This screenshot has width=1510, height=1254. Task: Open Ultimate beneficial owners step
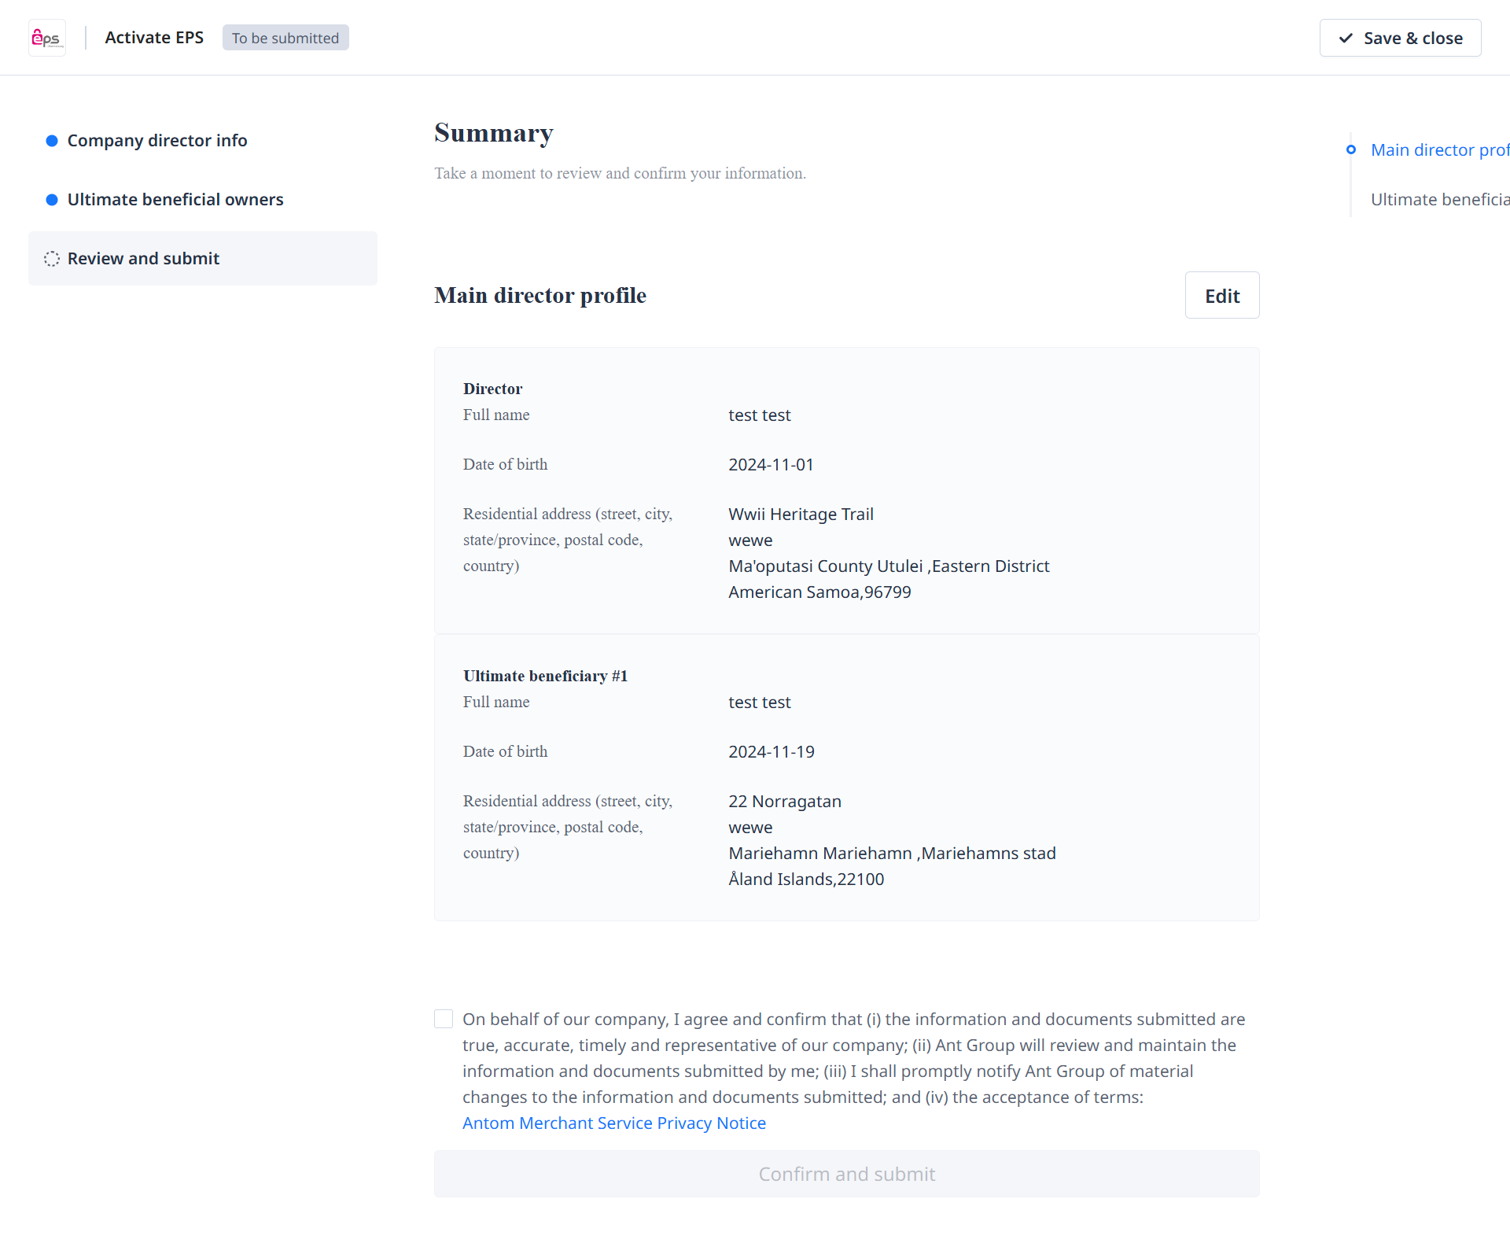(175, 200)
